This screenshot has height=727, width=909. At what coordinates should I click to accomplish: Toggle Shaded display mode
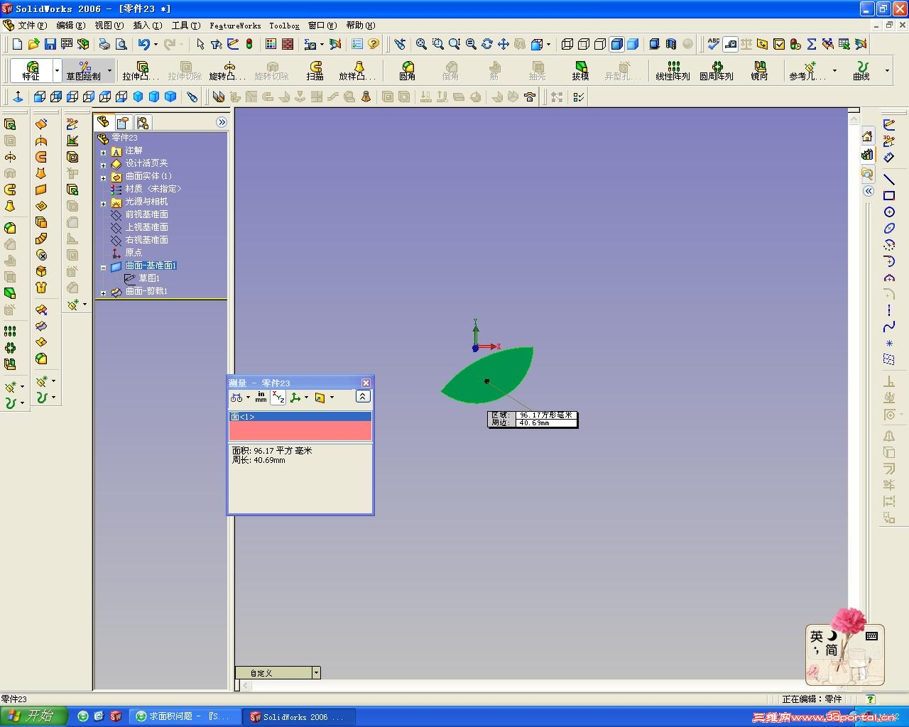pyautogui.click(x=633, y=44)
